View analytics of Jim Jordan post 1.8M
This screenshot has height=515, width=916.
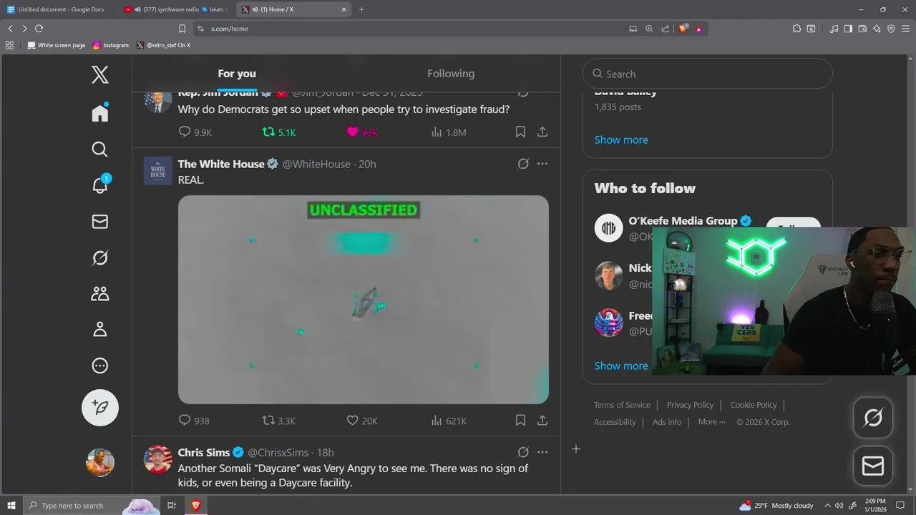[449, 132]
